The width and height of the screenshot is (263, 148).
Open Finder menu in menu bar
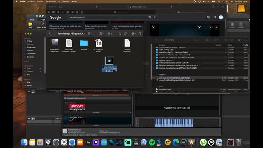coord(23,2)
